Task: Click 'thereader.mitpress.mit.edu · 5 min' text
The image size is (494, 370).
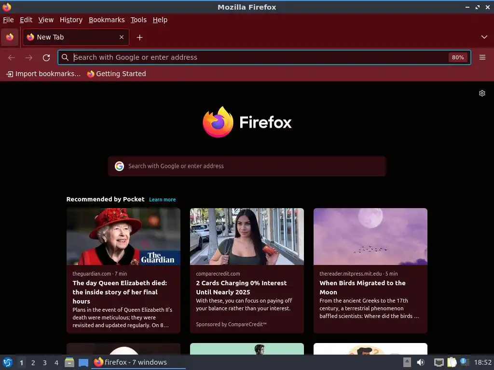Action: (x=358, y=274)
